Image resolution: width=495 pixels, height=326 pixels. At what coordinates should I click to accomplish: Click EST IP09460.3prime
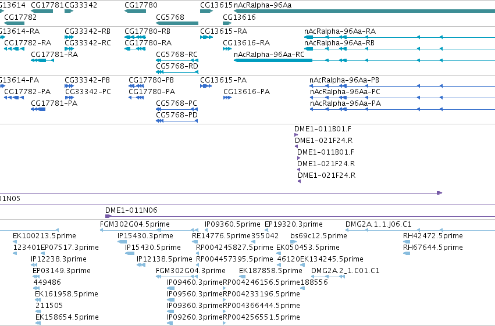tap(195, 282)
